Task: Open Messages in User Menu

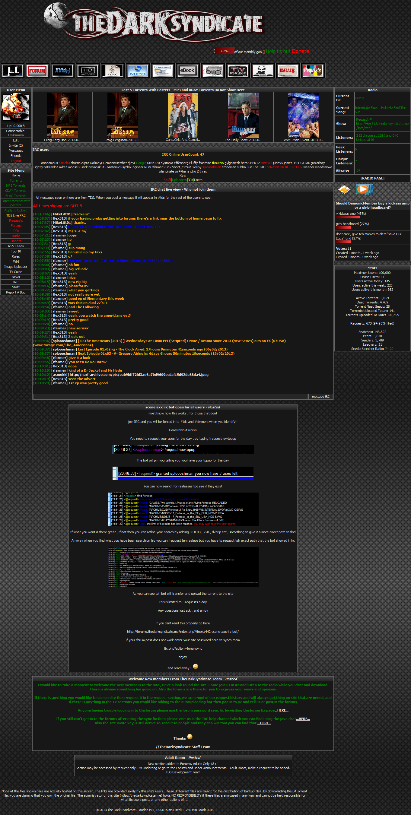Action: point(16,151)
